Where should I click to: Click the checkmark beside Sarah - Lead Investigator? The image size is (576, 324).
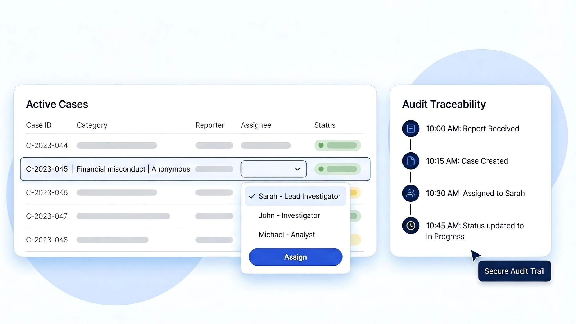[x=252, y=196]
